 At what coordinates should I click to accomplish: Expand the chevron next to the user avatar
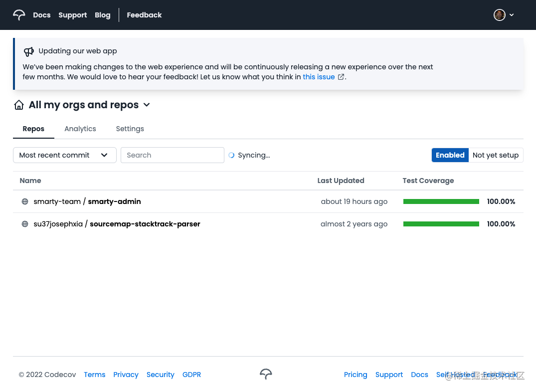[512, 15]
